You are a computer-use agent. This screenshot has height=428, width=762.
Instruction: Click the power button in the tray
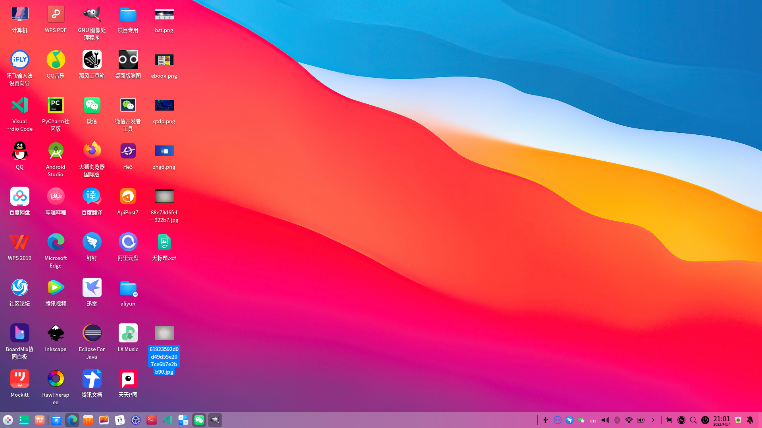[705, 420]
